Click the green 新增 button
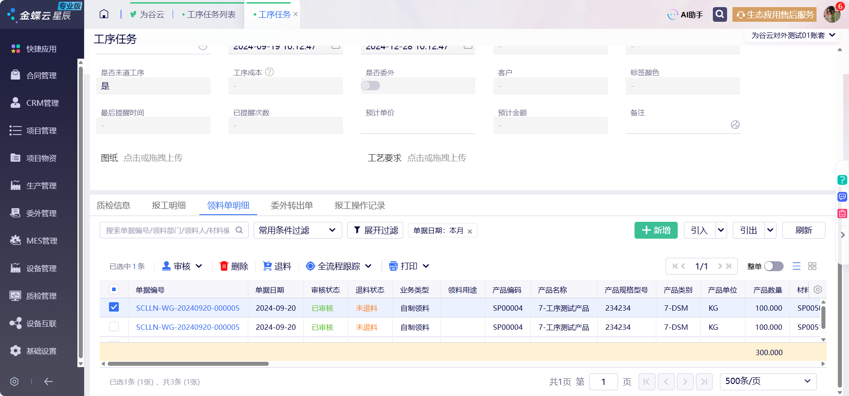 click(x=656, y=230)
